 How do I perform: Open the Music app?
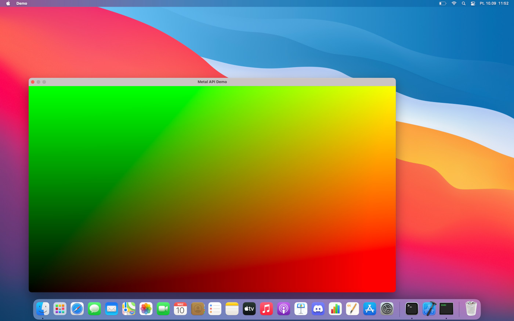267,309
